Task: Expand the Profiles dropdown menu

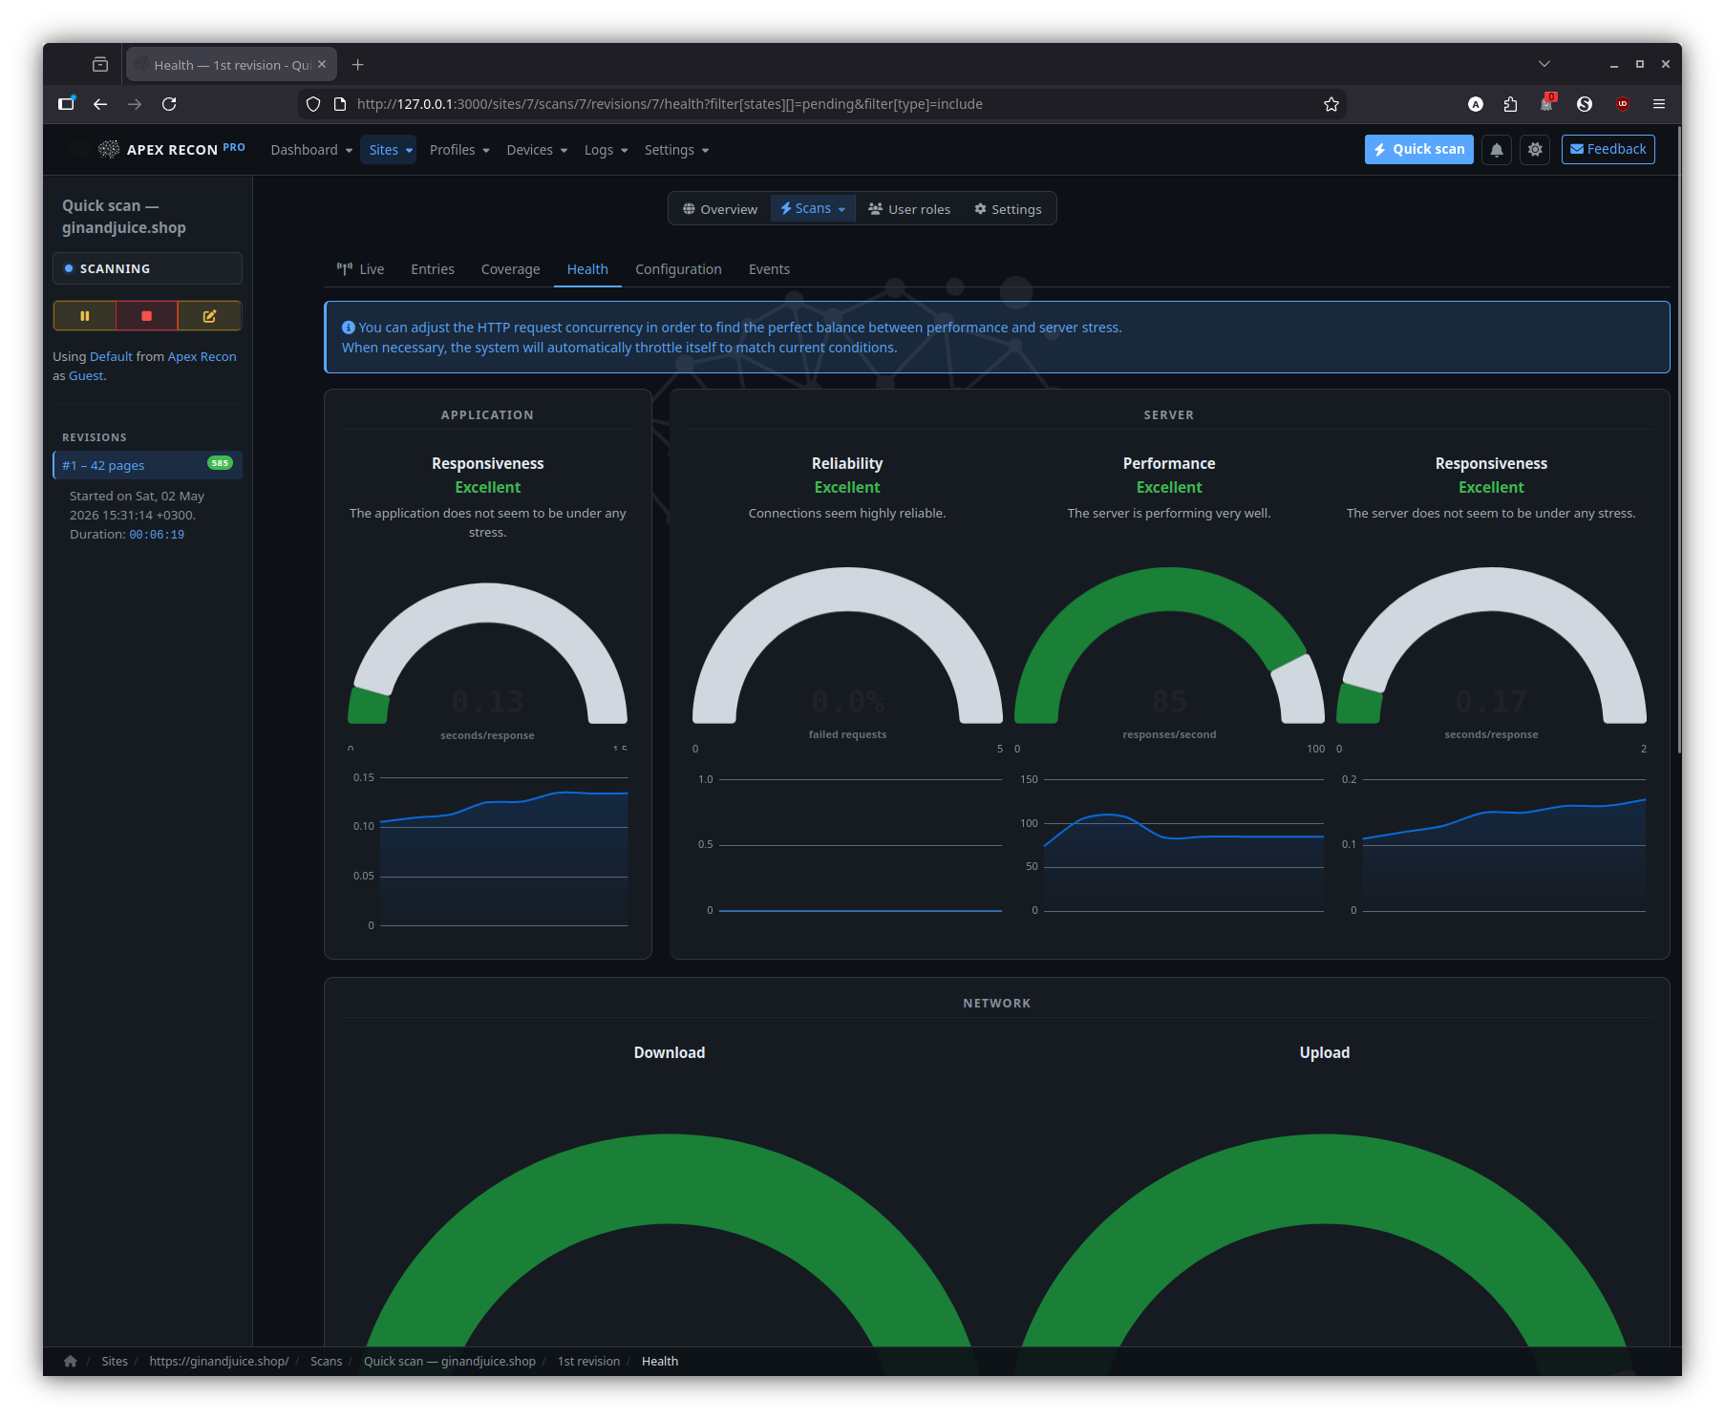Action: pyautogui.click(x=459, y=150)
